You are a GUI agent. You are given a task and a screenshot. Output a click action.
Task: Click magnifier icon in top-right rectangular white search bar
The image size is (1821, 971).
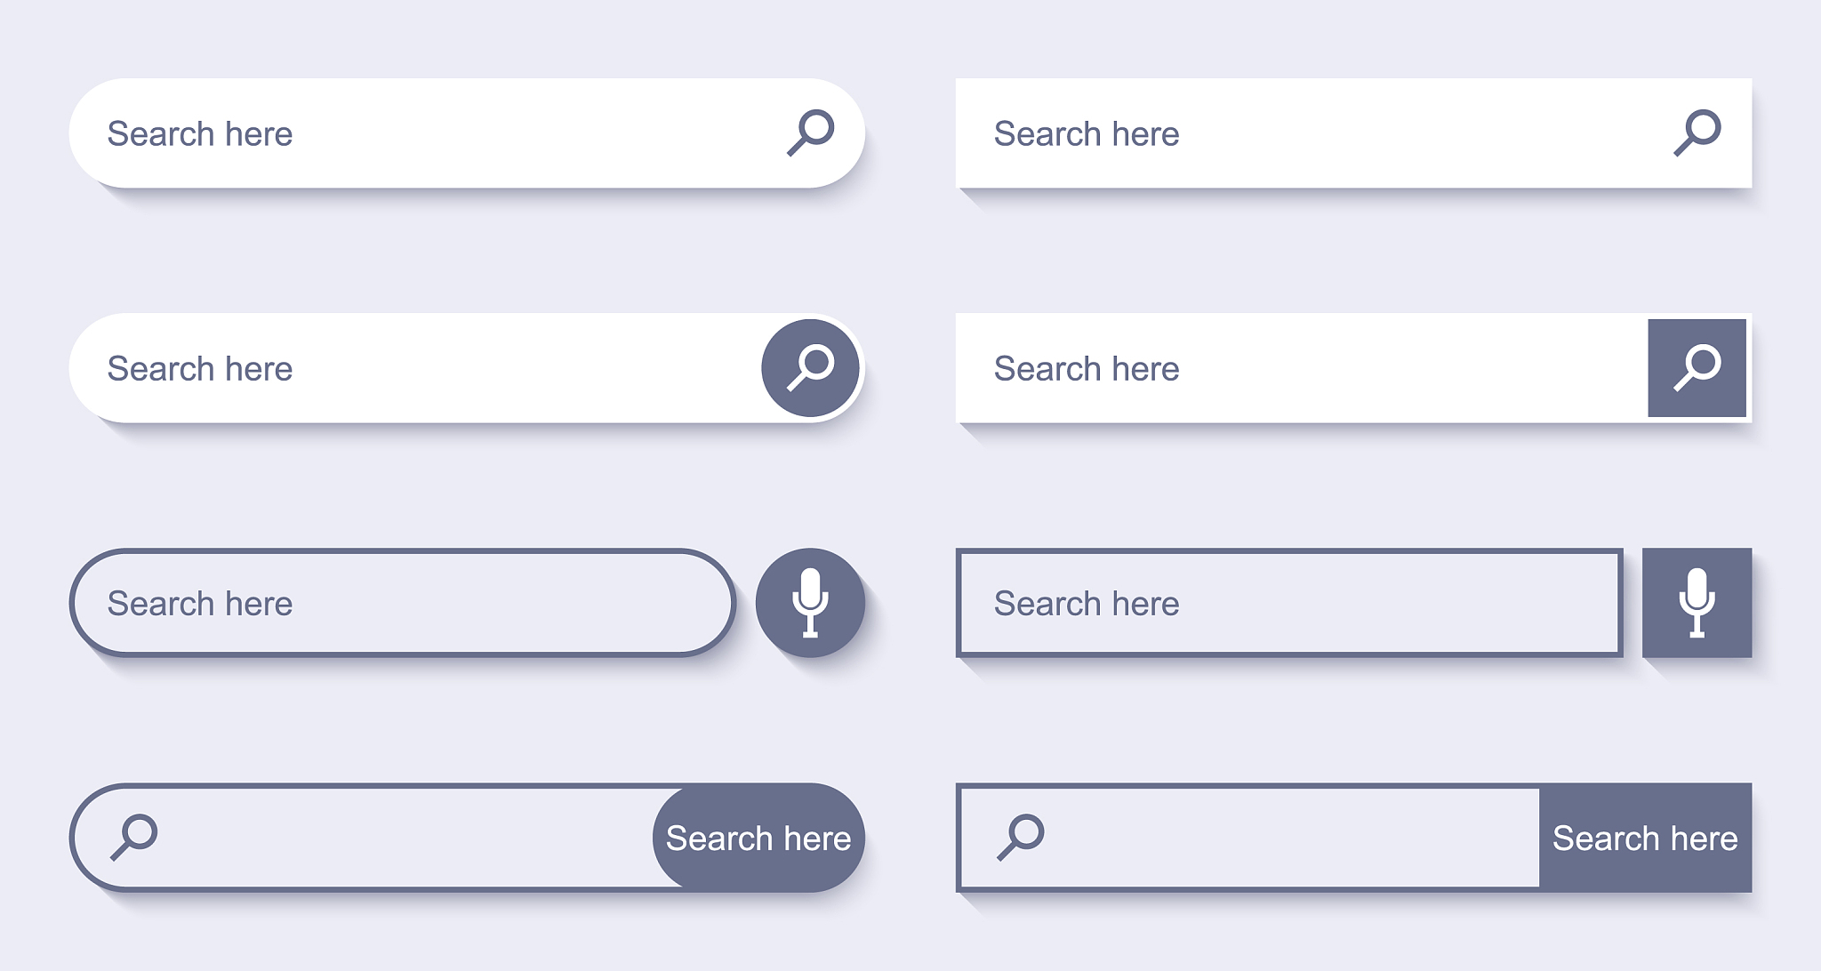tap(1697, 132)
